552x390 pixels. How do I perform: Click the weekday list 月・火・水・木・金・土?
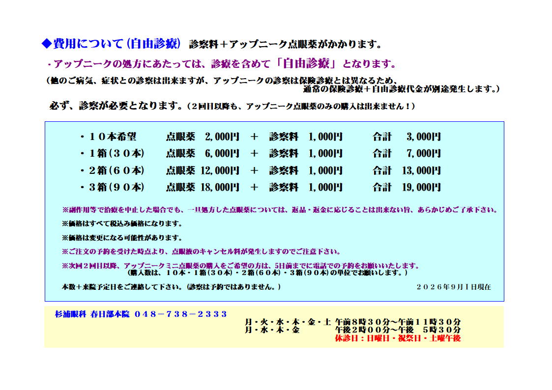point(288,322)
